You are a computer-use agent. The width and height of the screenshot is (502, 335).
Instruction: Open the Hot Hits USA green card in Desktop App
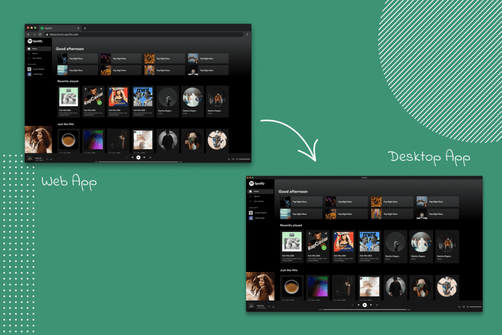[292, 247]
